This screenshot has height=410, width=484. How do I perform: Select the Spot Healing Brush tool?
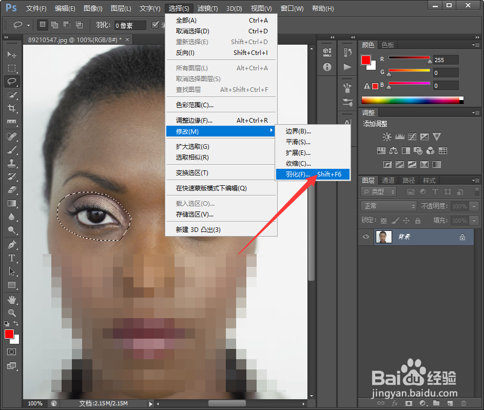[12, 136]
